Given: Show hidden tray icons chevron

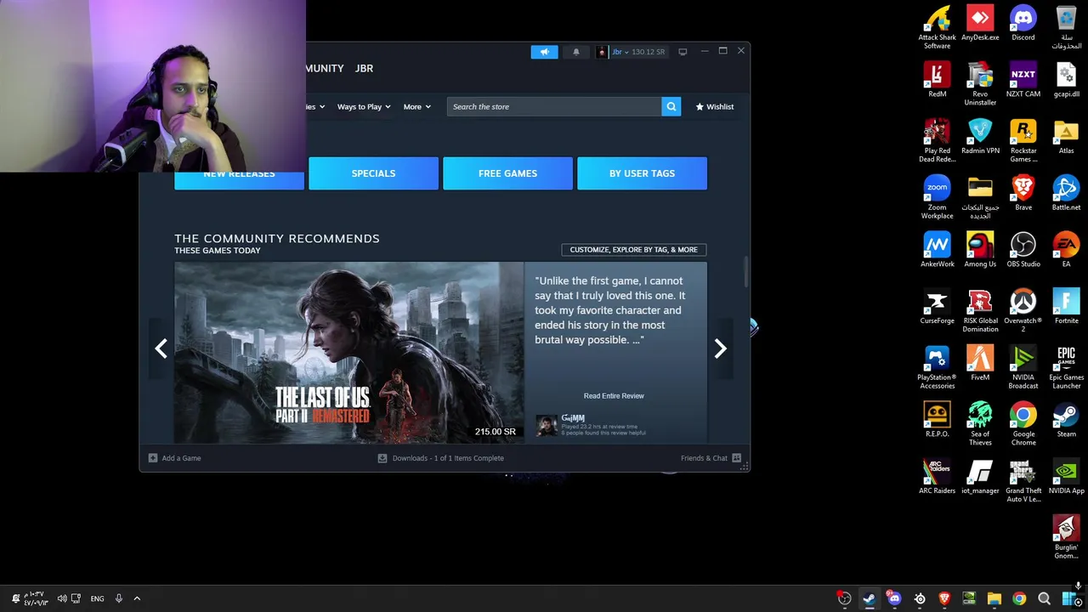Looking at the screenshot, I should (137, 598).
